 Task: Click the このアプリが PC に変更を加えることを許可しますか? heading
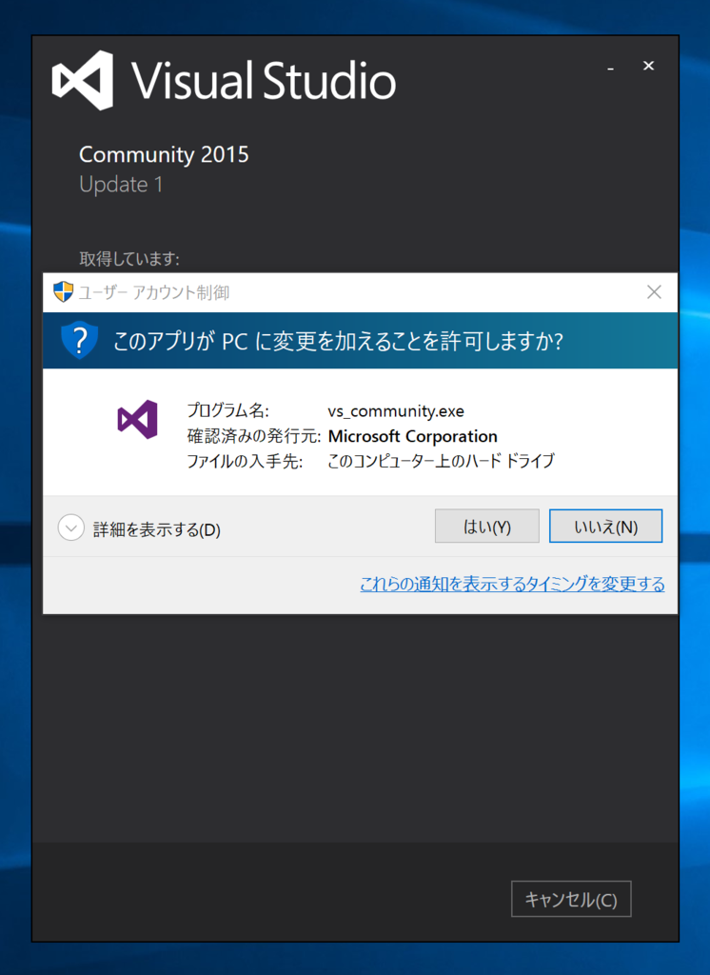(x=338, y=341)
